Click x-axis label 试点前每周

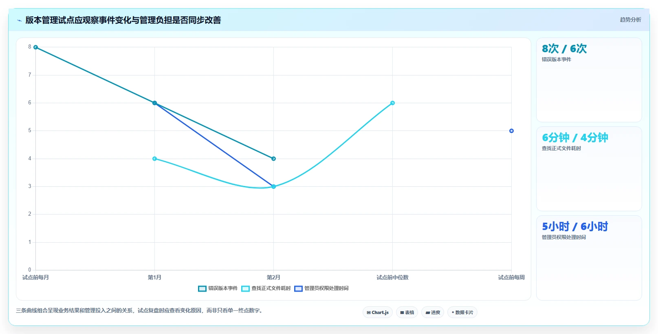(511, 277)
